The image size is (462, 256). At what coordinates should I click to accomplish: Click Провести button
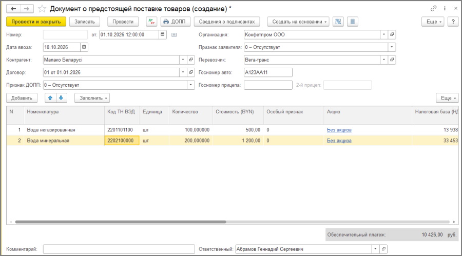click(x=123, y=22)
